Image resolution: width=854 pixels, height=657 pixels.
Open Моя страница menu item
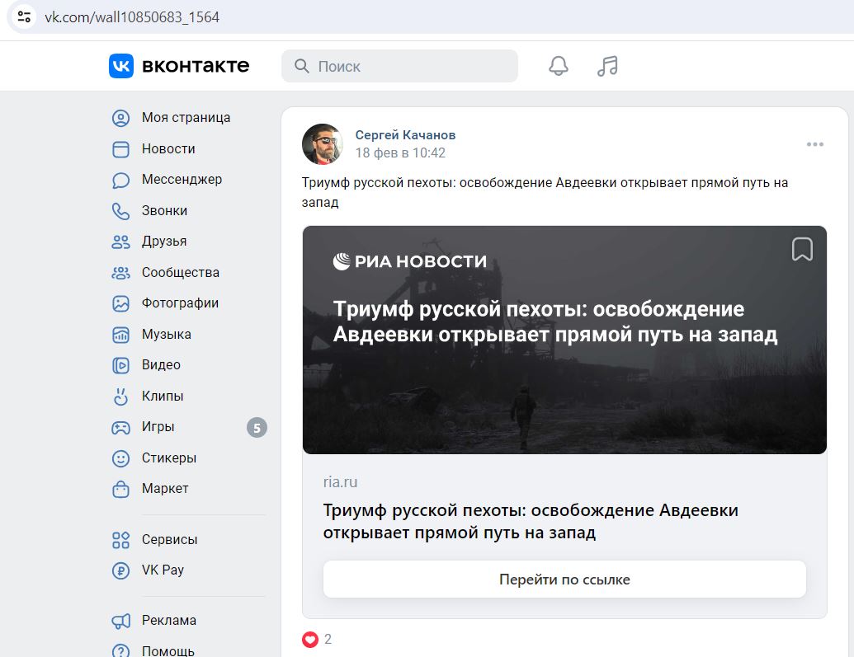point(186,118)
